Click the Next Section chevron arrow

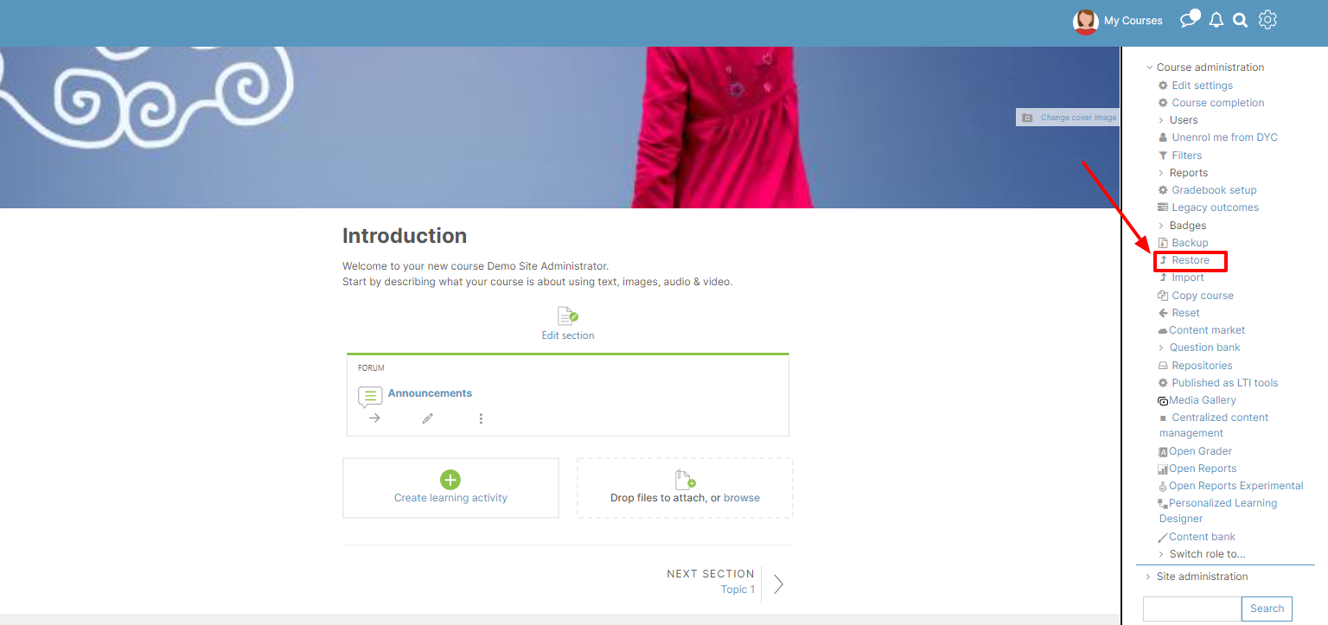point(778,584)
